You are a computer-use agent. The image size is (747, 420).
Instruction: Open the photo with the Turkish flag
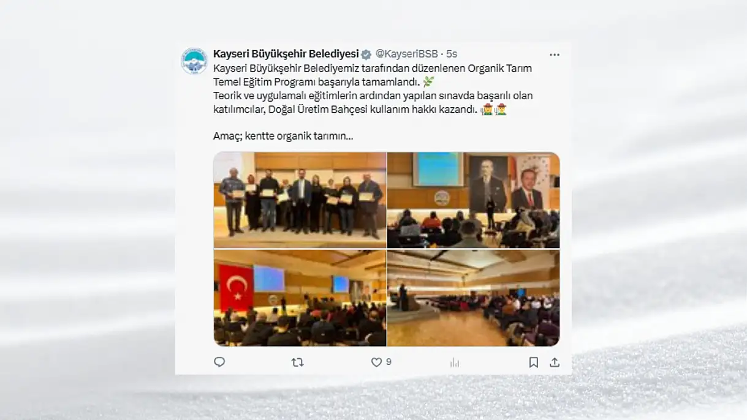[300, 298]
